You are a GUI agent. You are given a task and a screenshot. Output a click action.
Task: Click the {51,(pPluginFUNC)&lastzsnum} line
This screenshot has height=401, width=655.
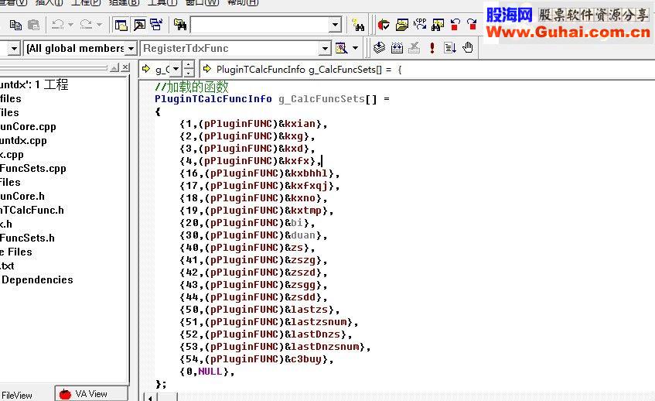click(268, 322)
